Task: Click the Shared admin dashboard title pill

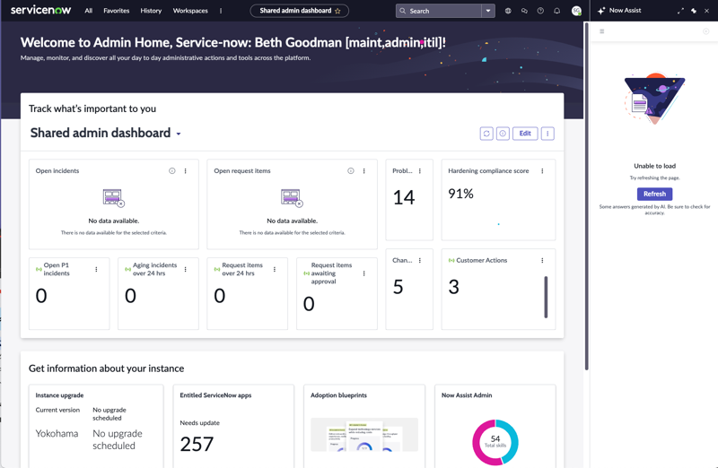Action: coord(300,11)
